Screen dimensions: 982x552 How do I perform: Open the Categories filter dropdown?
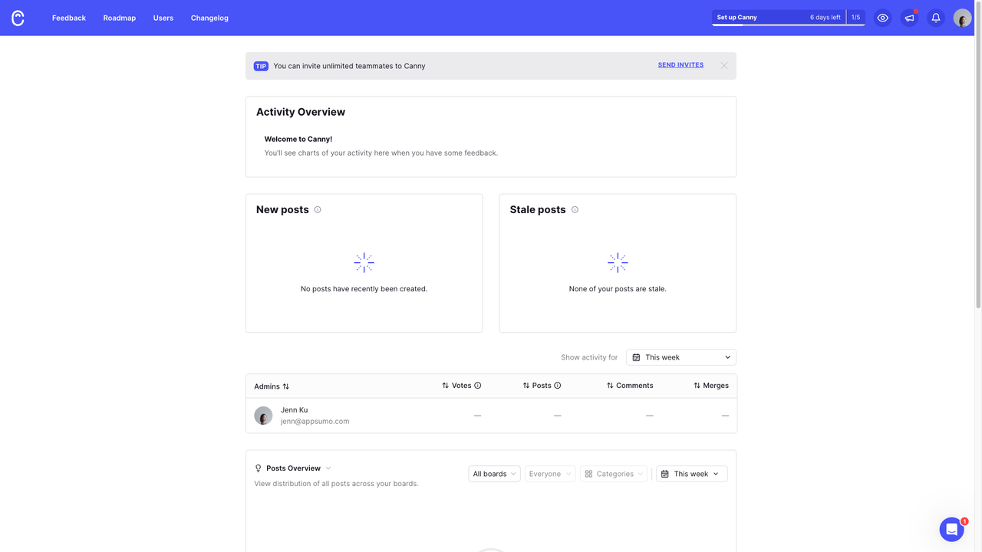point(614,474)
